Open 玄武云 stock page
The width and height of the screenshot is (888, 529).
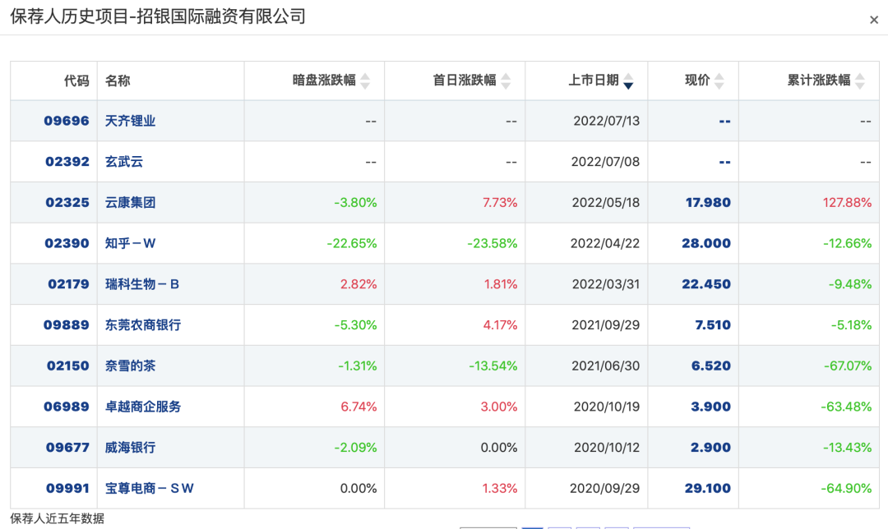click(124, 162)
